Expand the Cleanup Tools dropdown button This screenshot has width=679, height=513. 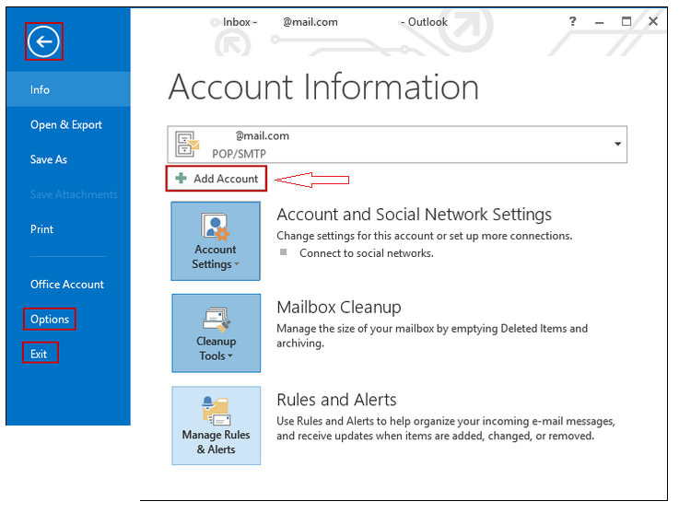click(217, 332)
